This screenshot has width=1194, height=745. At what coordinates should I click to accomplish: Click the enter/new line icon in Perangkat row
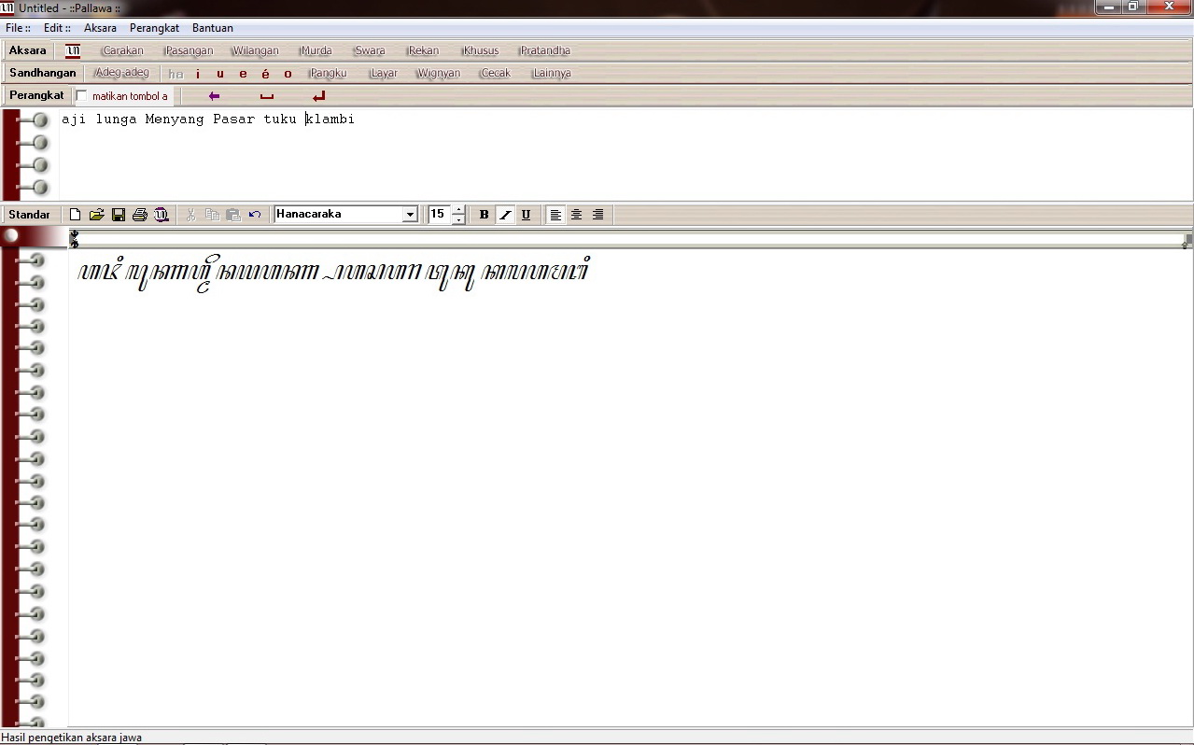[x=317, y=94]
